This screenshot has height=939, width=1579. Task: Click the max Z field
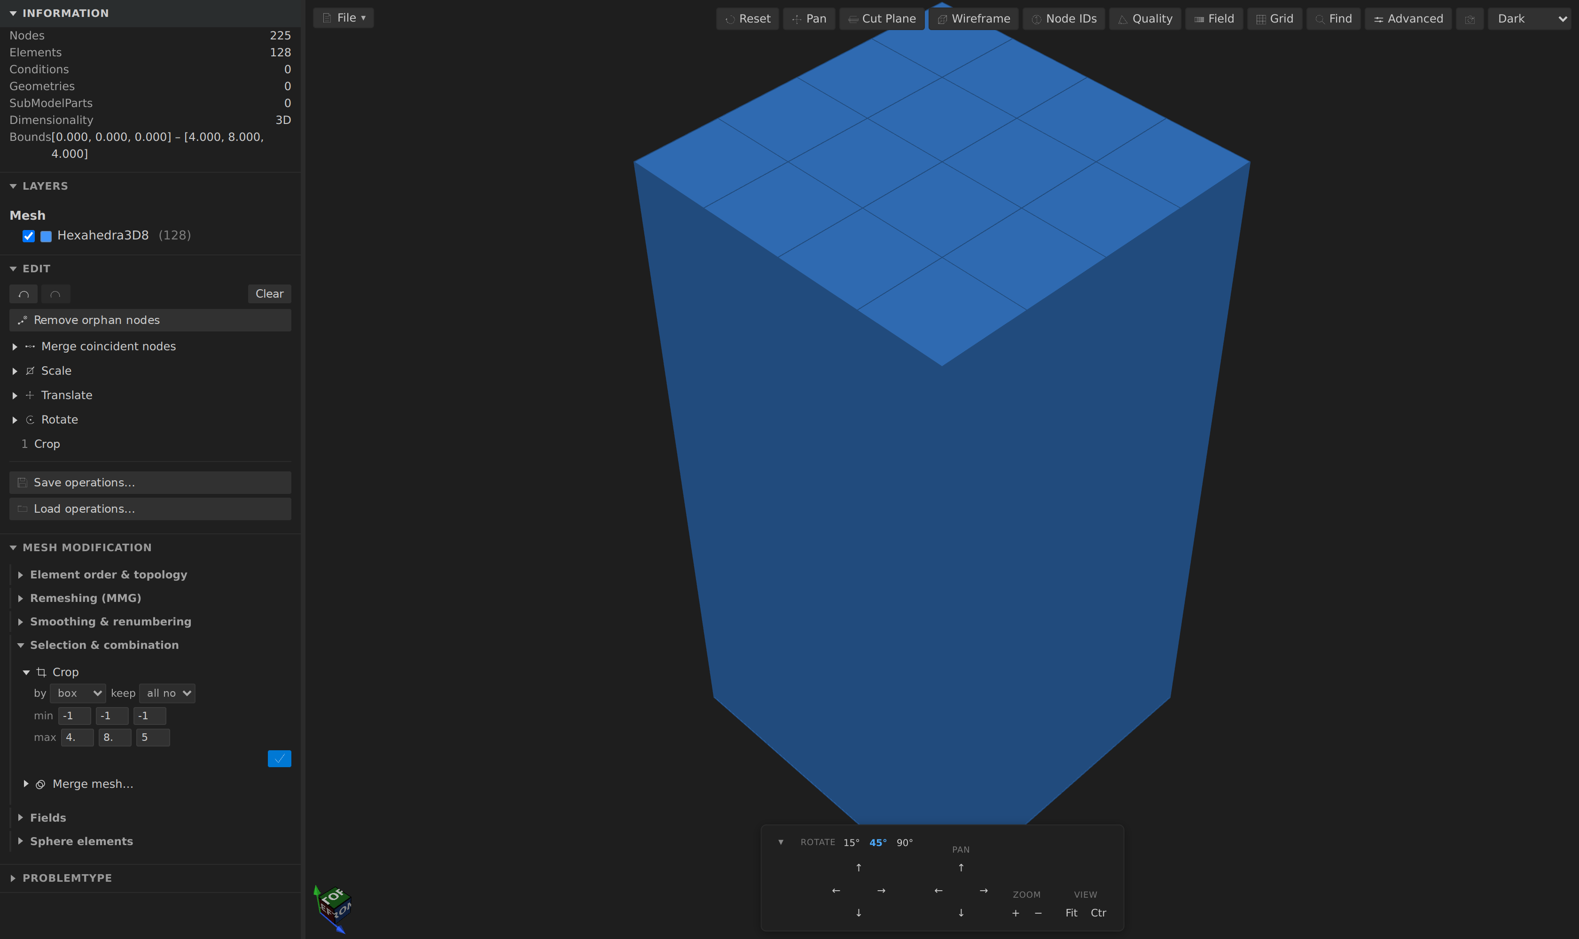pos(153,737)
